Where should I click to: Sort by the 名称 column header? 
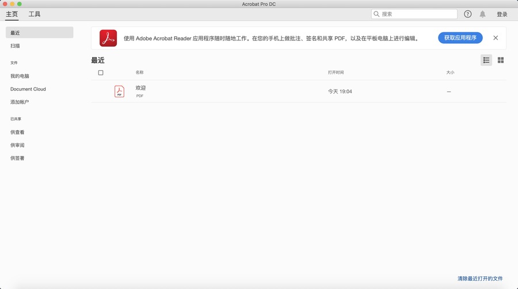[x=139, y=73]
